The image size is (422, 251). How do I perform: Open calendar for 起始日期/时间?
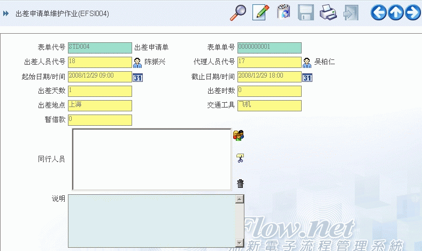click(137, 78)
